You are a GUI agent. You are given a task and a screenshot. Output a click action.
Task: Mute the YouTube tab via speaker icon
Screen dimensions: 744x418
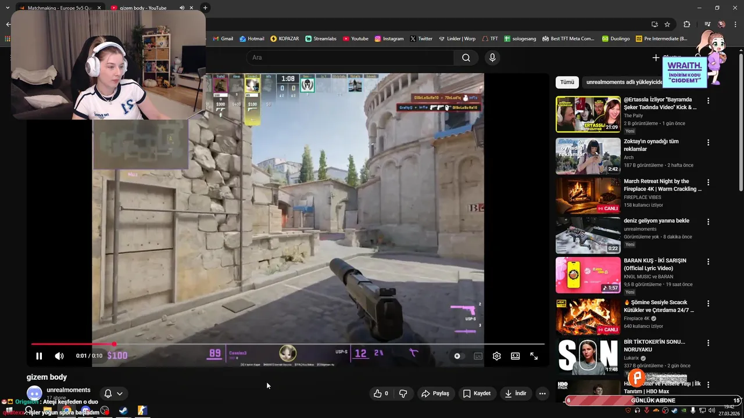(x=182, y=8)
